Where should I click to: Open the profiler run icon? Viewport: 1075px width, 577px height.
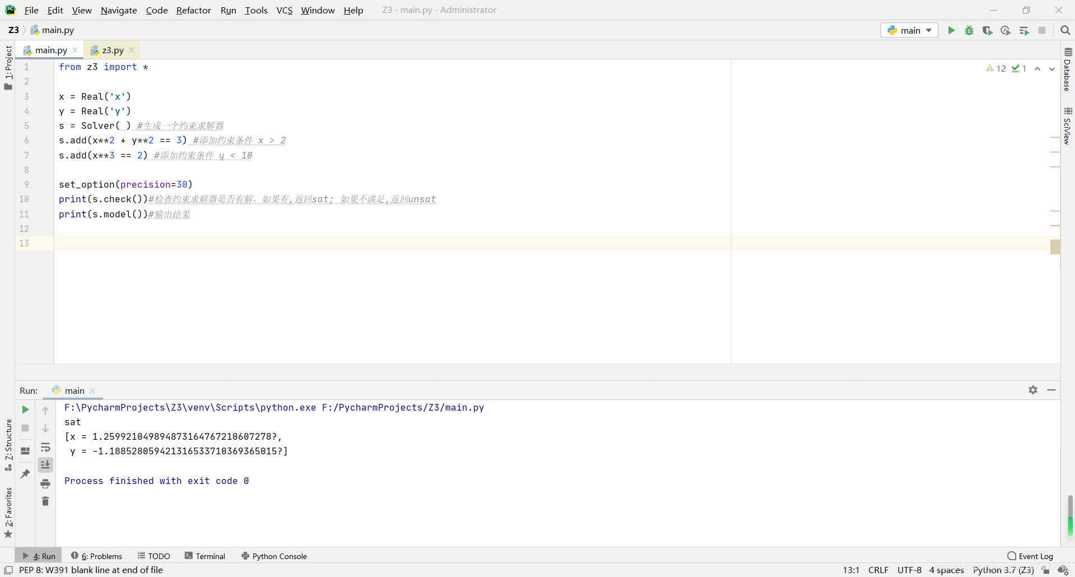point(1006,30)
